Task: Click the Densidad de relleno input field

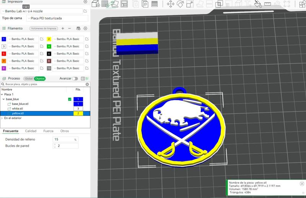Action: coord(65,139)
